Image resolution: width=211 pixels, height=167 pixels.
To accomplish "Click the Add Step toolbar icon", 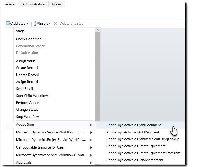I will pyautogui.click(x=8, y=23).
